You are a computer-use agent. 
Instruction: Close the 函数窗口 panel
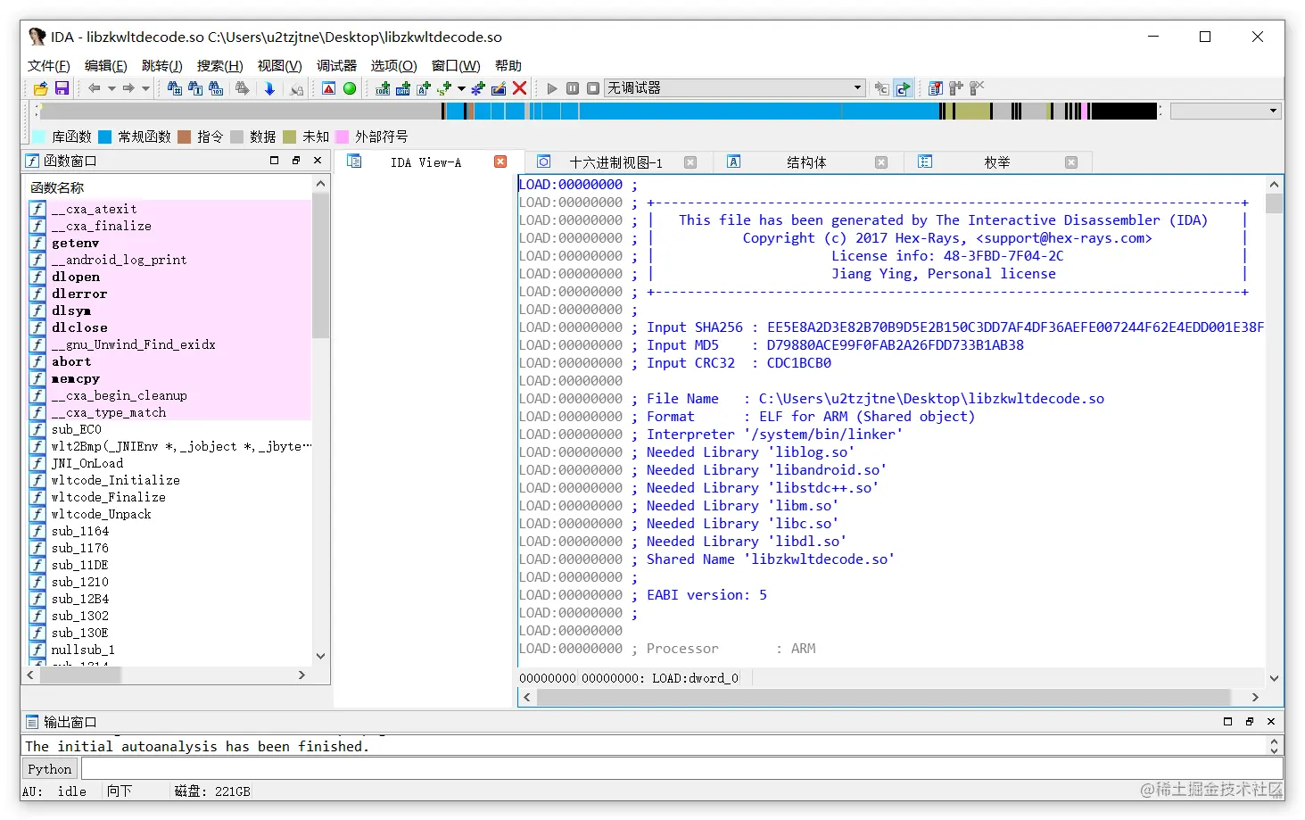coord(318,161)
